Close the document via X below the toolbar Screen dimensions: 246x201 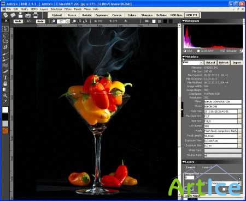[x=6, y=21]
